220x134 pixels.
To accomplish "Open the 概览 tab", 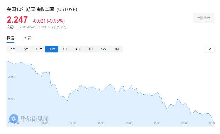I will point(10,38).
